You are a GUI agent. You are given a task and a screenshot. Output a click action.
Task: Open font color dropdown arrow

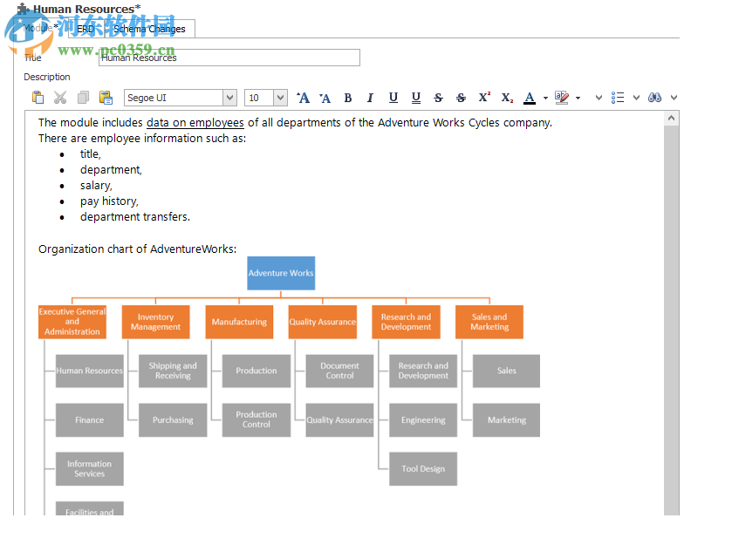click(545, 98)
